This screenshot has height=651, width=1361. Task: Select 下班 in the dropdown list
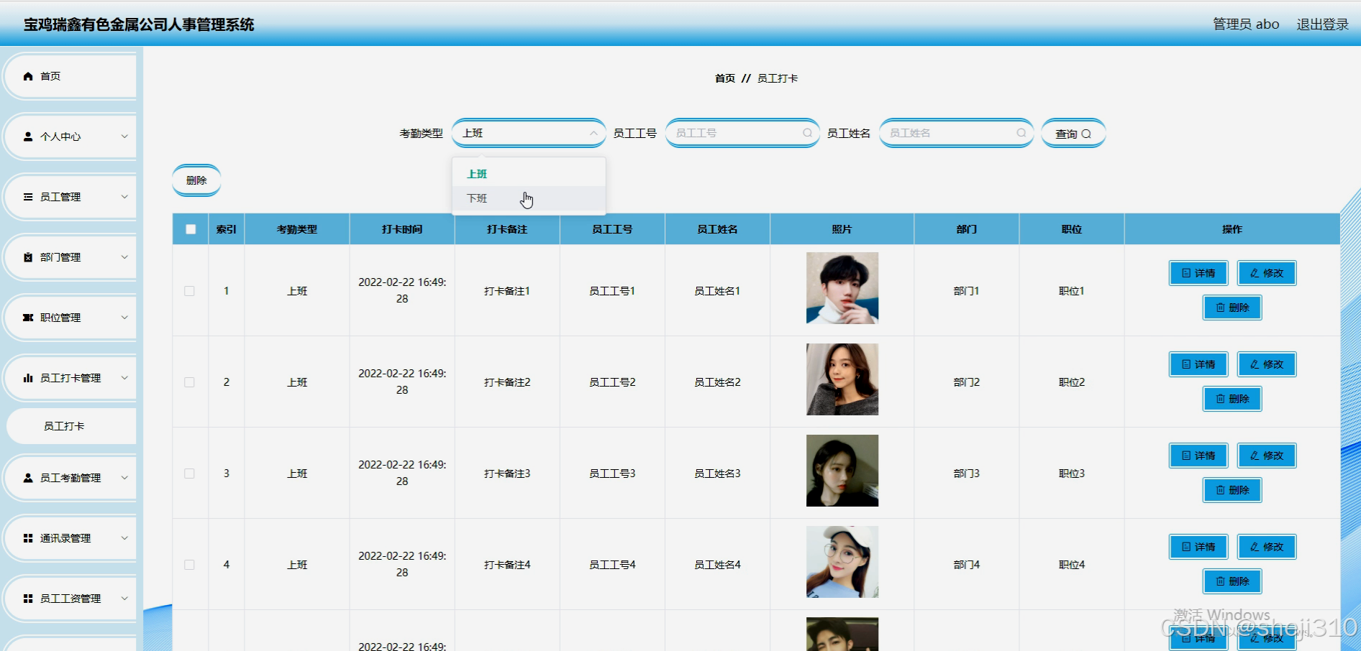(x=529, y=198)
